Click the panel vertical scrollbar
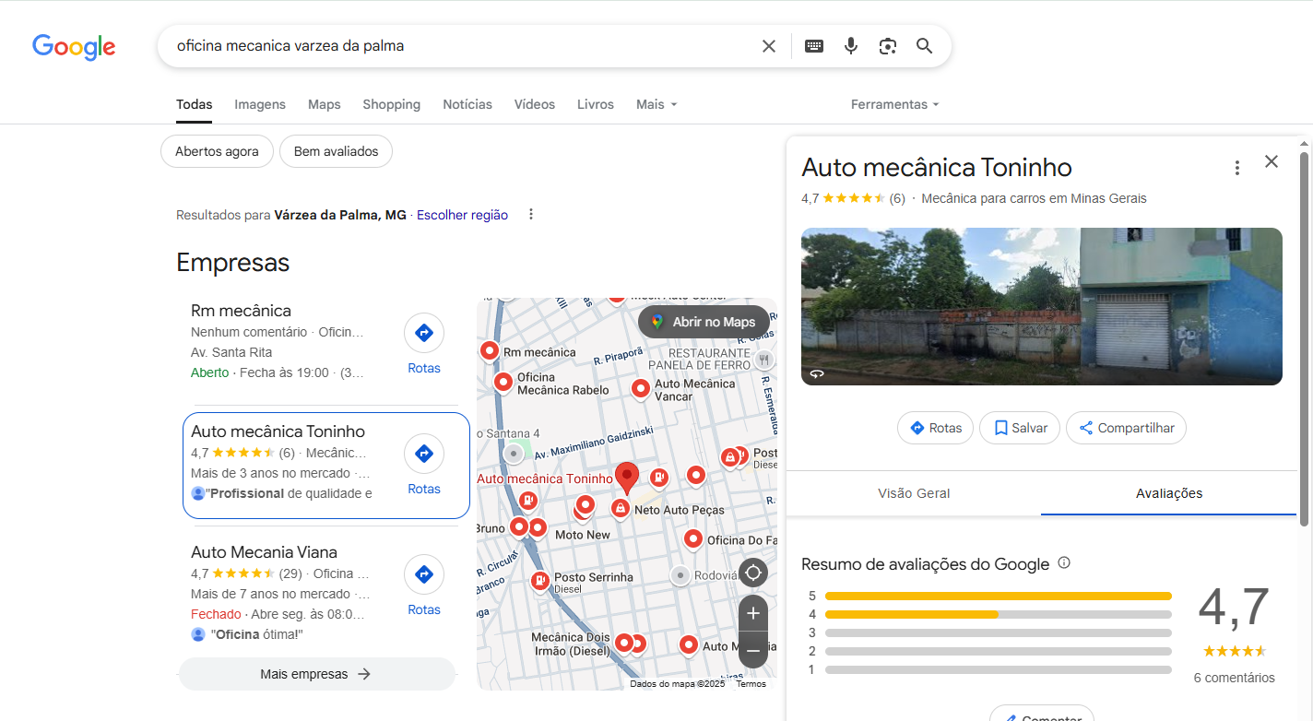Screen dimensions: 1313x721 (x=1303, y=338)
